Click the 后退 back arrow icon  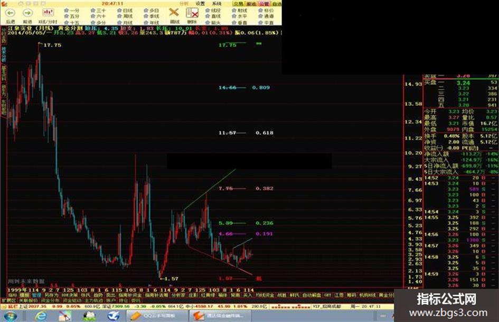coord(11,13)
